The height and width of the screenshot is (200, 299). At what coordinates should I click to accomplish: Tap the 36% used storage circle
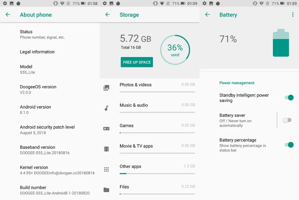[x=175, y=50]
